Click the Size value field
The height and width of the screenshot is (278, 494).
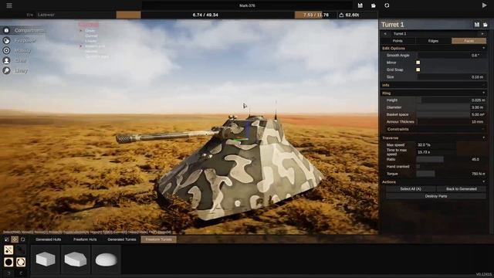(x=452, y=77)
